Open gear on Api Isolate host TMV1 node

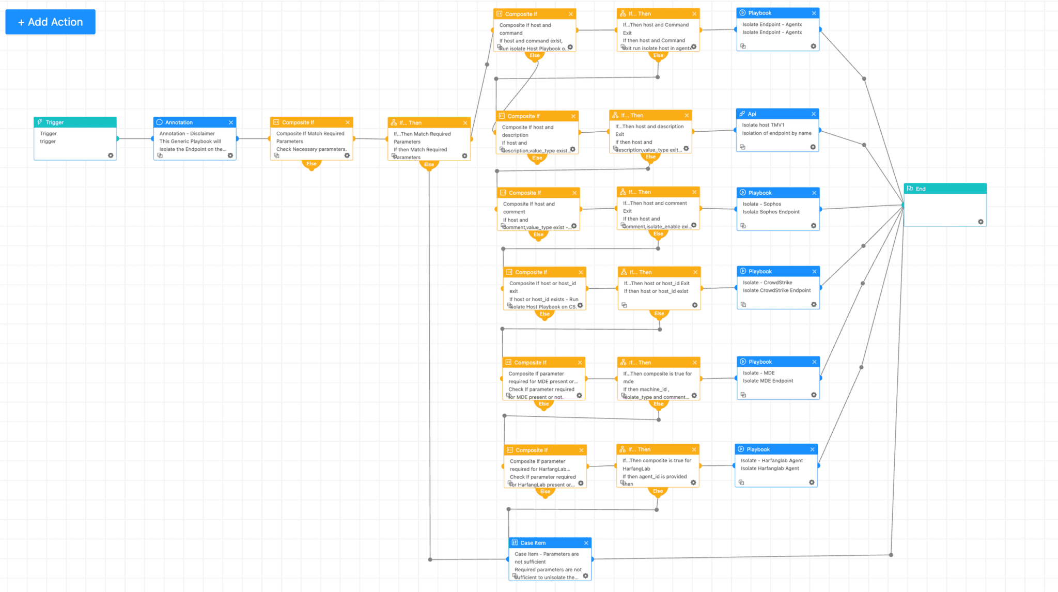coord(813,147)
